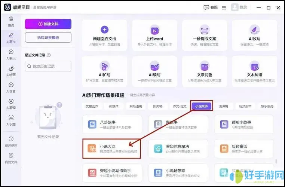Open 最近使用 recent history sidebar icon
Image resolution: width=285 pixels, height=187 pixels.
[x=11, y=139]
